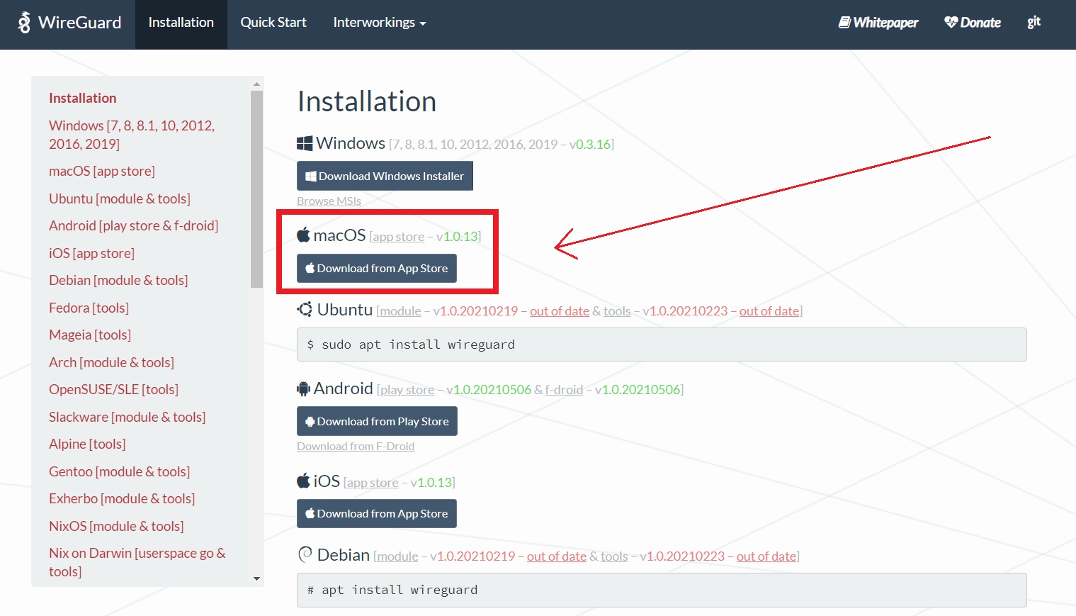This screenshot has width=1076, height=616.
Task: Open the Quick Start tab
Action: pyautogui.click(x=273, y=23)
